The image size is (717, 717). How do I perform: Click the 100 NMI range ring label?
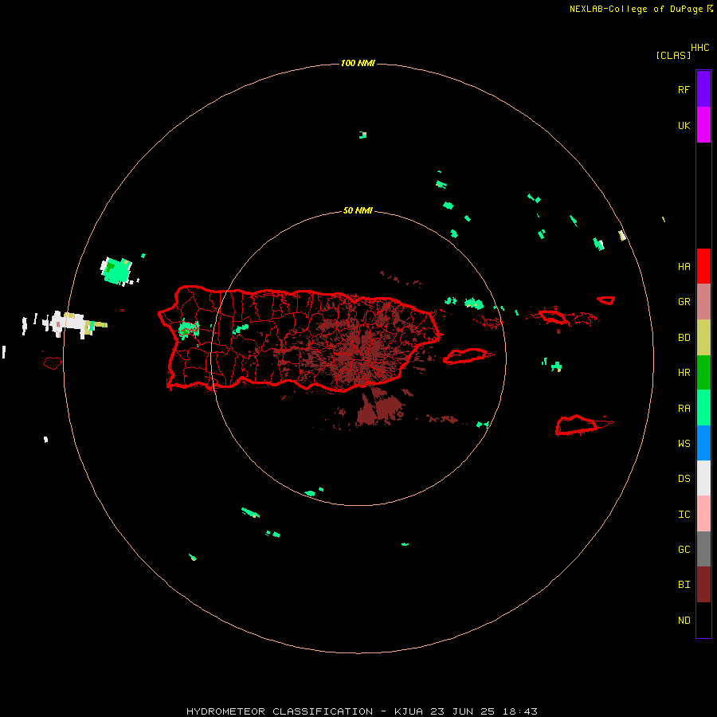[358, 63]
